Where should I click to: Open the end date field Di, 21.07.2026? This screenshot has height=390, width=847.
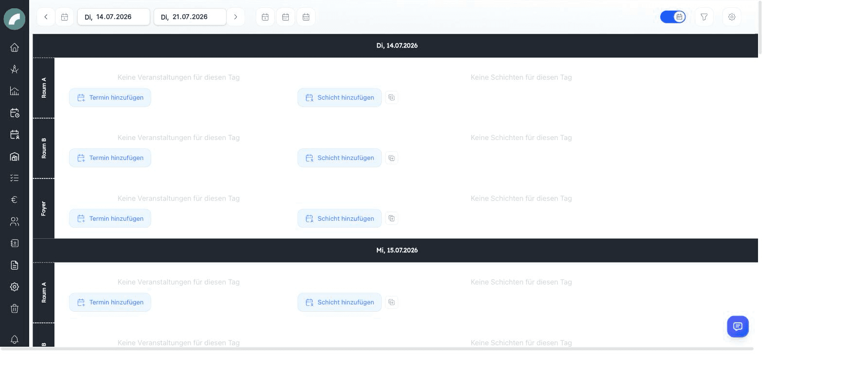pos(190,17)
